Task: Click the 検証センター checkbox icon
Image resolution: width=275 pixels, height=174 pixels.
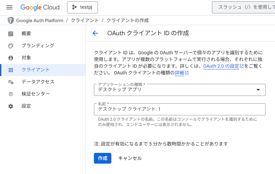Action: click(11, 94)
